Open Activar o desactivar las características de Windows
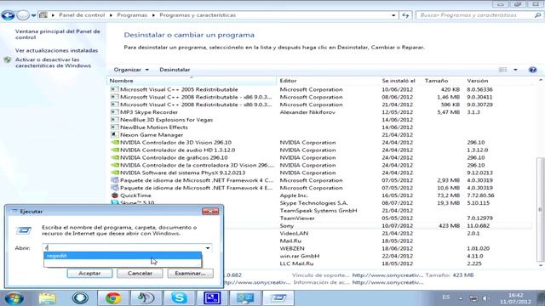The image size is (545, 306). [53, 62]
